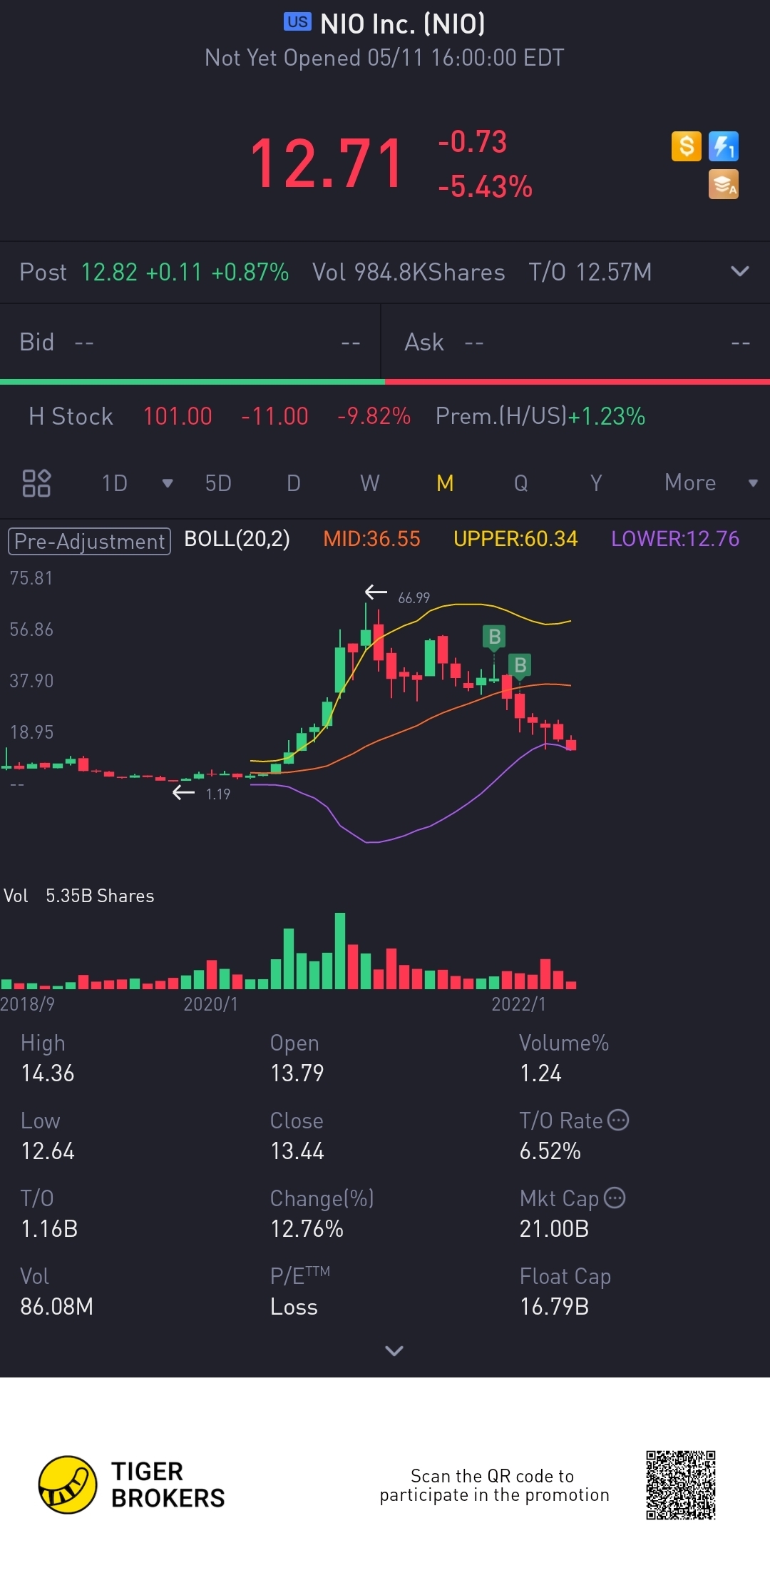Tap the H Stock 101.00 quote row

[385, 416]
